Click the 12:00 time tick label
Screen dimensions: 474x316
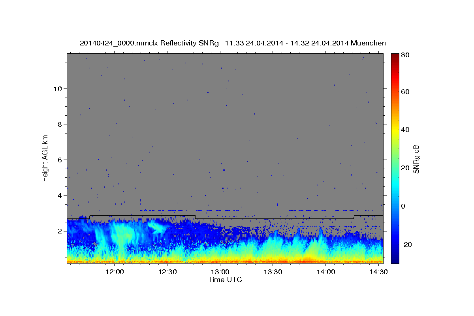[x=115, y=272]
